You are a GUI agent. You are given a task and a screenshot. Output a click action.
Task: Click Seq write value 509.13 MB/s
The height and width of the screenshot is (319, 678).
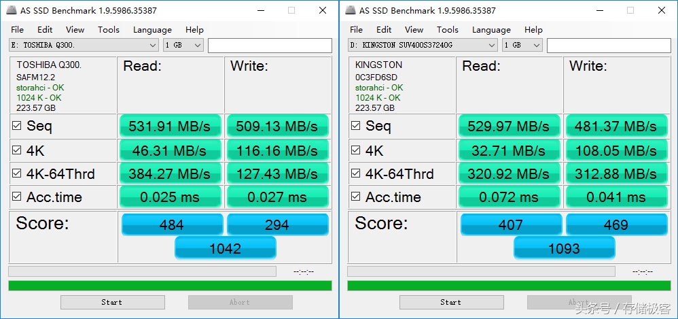click(x=277, y=126)
